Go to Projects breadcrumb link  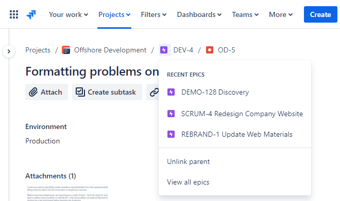click(x=38, y=50)
